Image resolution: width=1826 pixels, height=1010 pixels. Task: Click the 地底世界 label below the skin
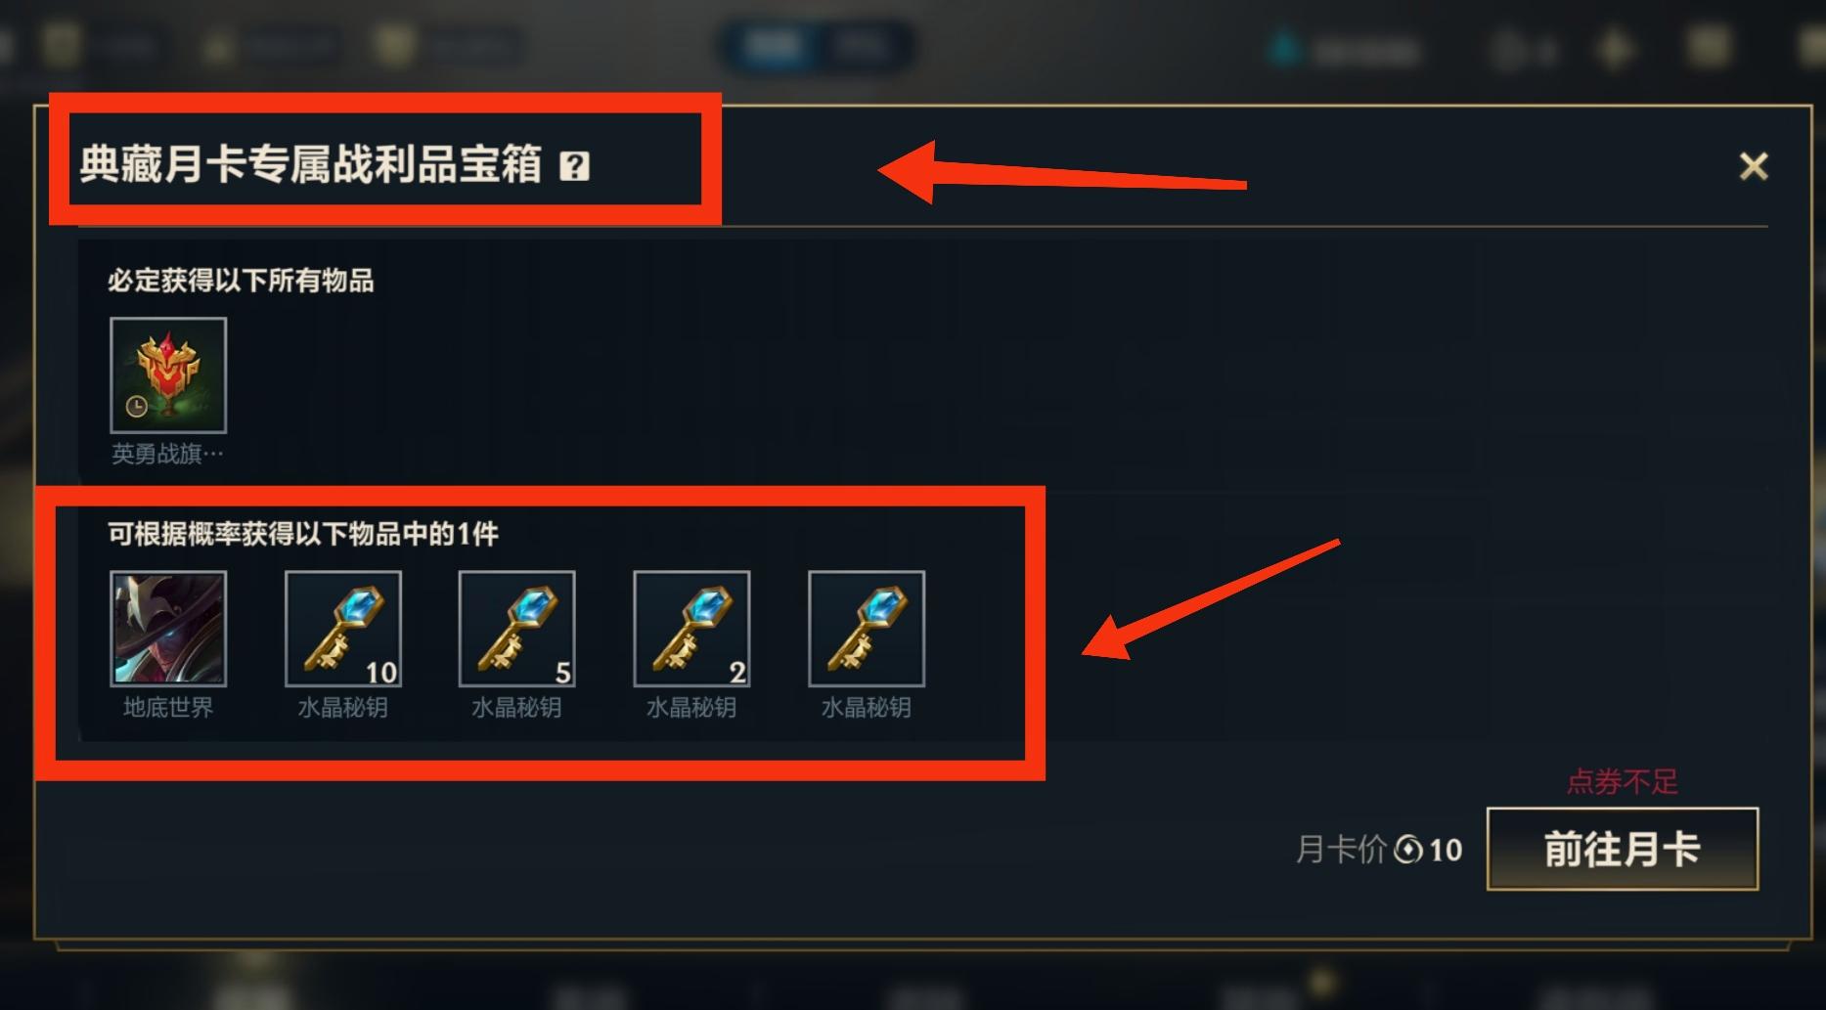pyautogui.click(x=168, y=707)
